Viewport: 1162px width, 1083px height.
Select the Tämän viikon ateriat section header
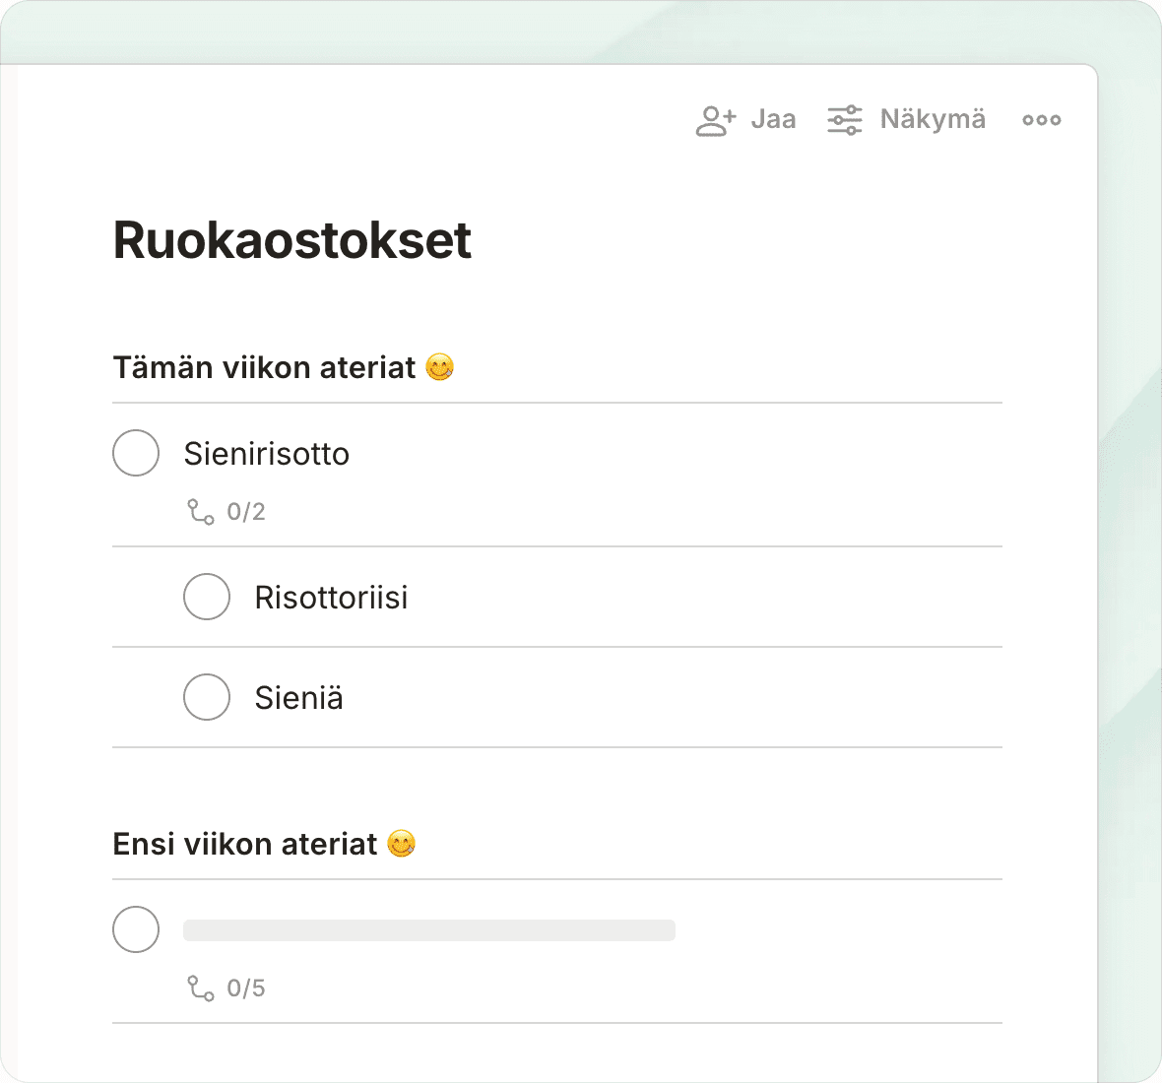264,368
